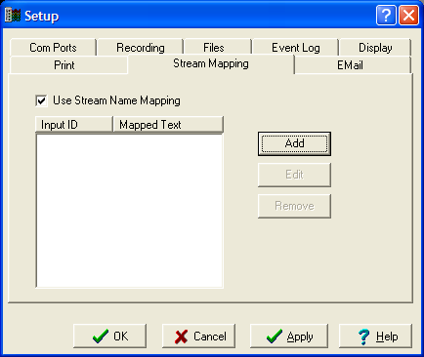Select the Display tab
Viewport: 424px width, 357px height.
click(x=375, y=48)
